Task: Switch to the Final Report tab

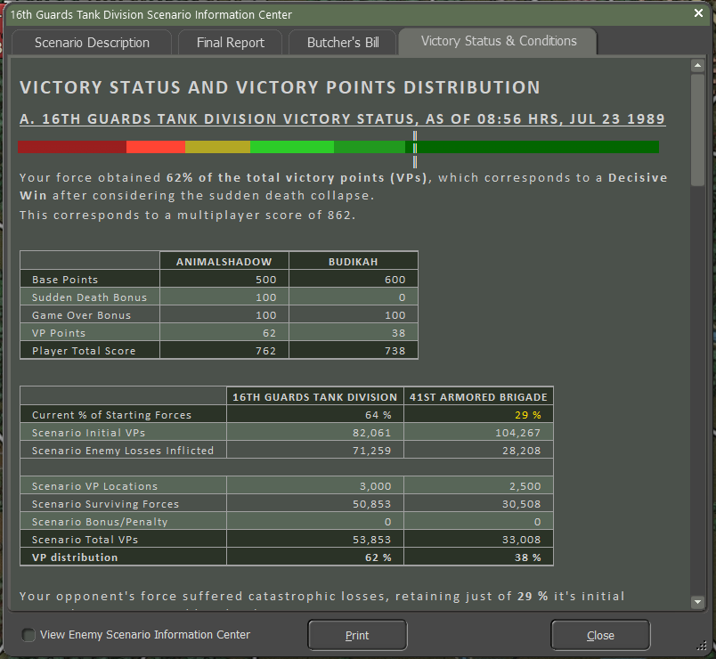Action: pyautogui.click(x=230, y=43)
